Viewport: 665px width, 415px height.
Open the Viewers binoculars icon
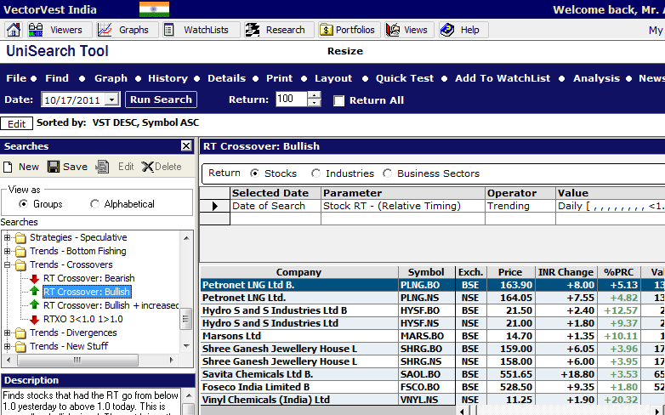point(36,30)
